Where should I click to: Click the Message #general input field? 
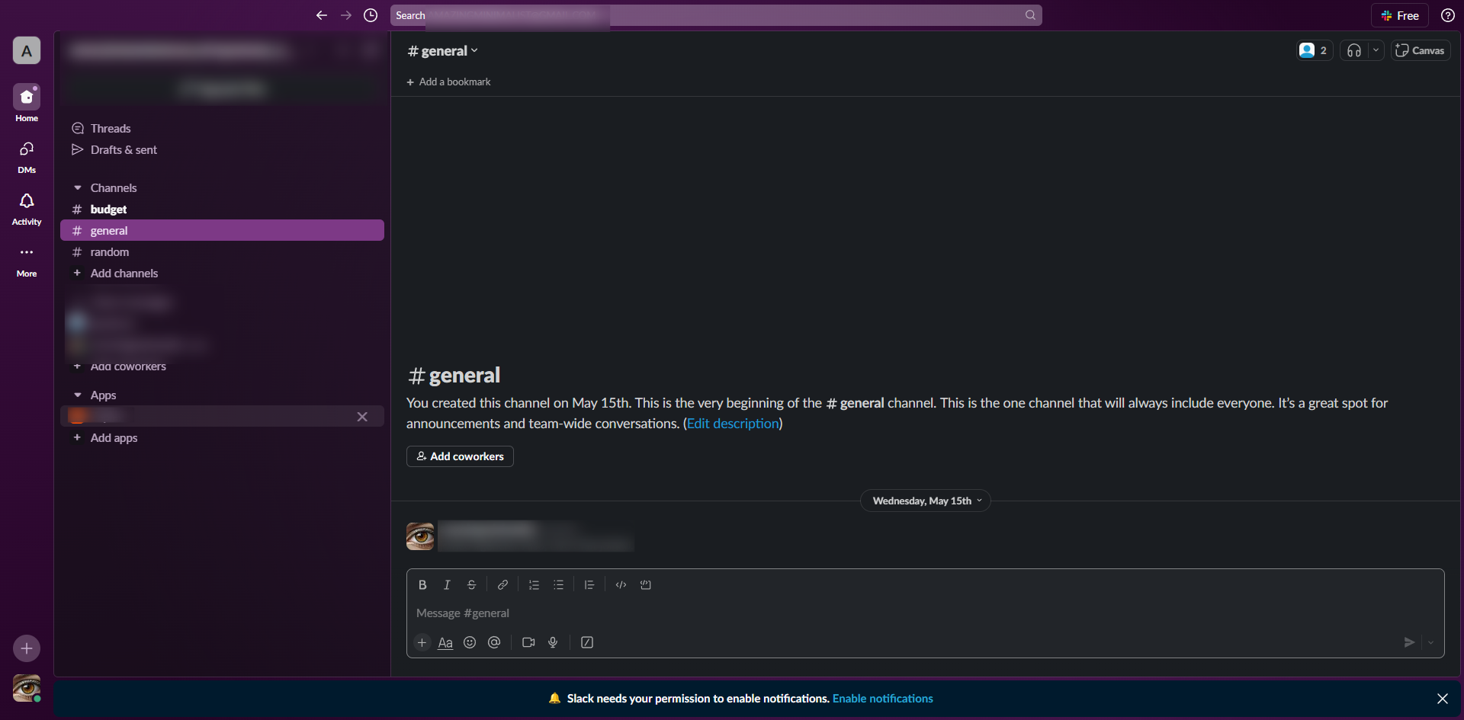coord(925,613)
